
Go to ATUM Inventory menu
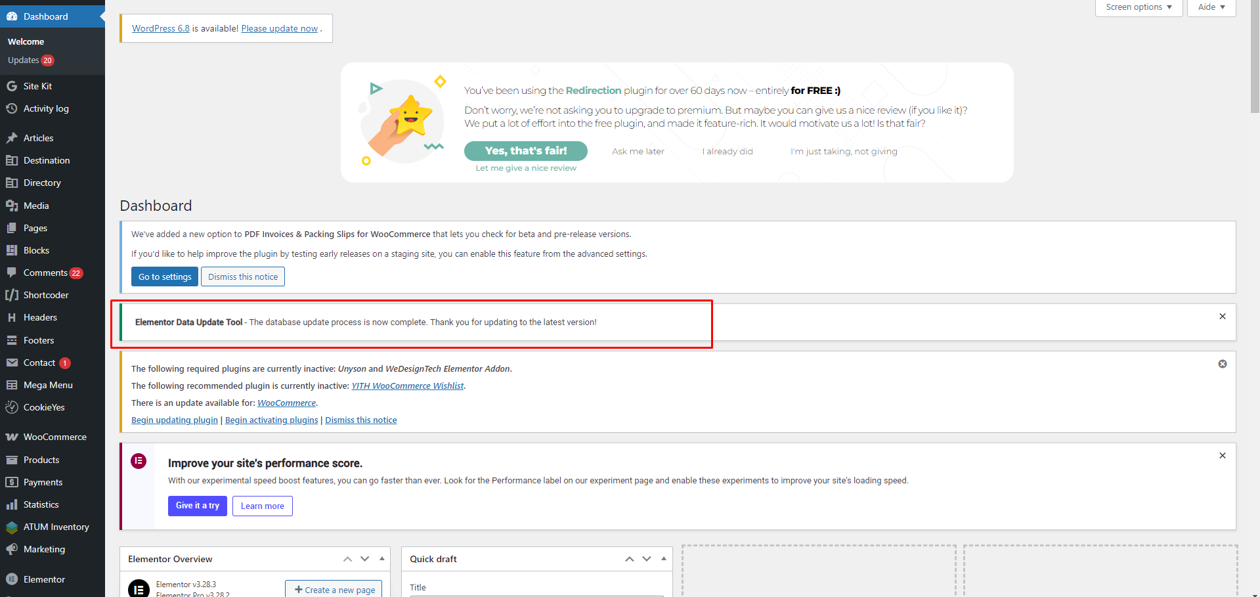[53, 527]
